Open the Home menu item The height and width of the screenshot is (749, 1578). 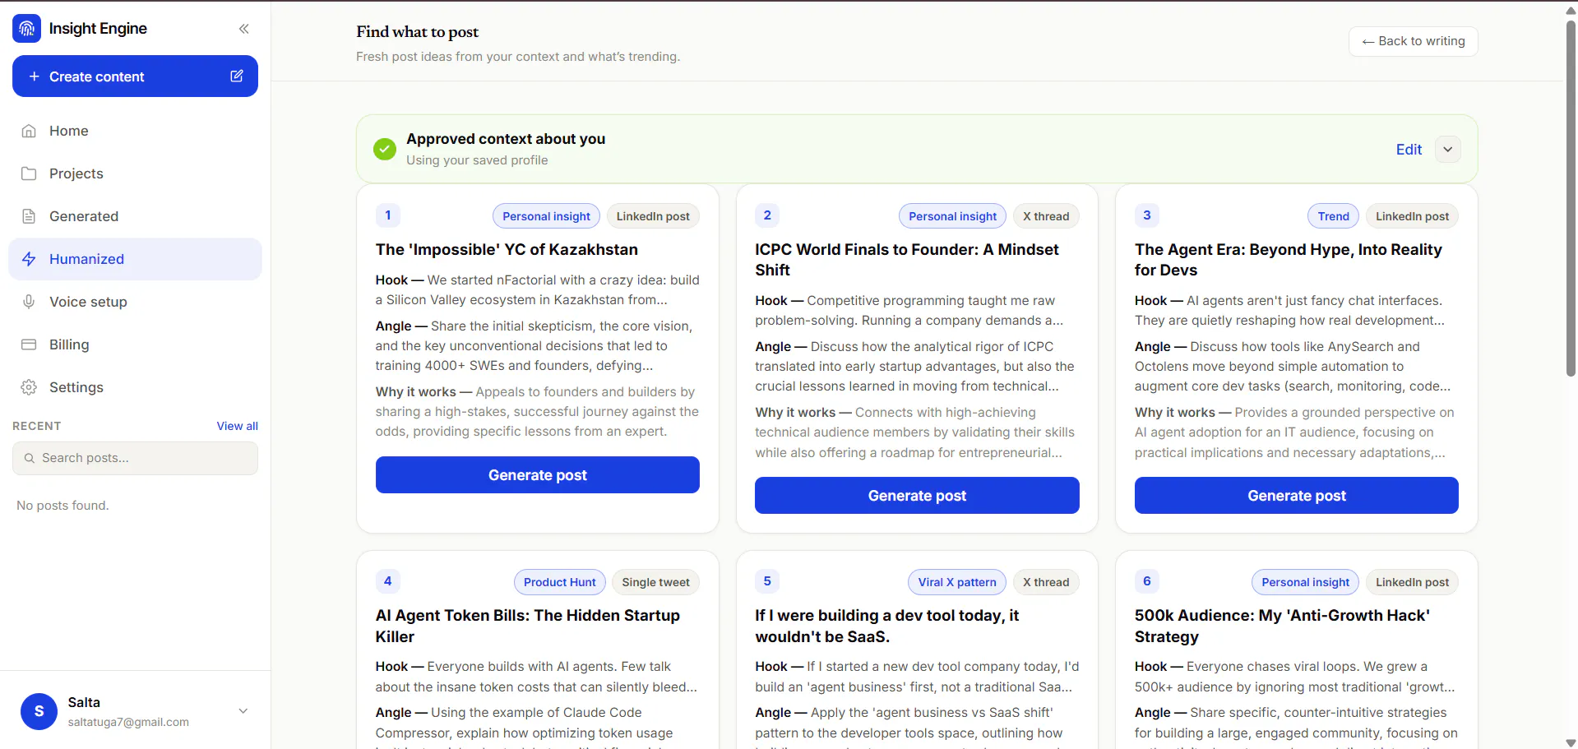coord(135,131)
